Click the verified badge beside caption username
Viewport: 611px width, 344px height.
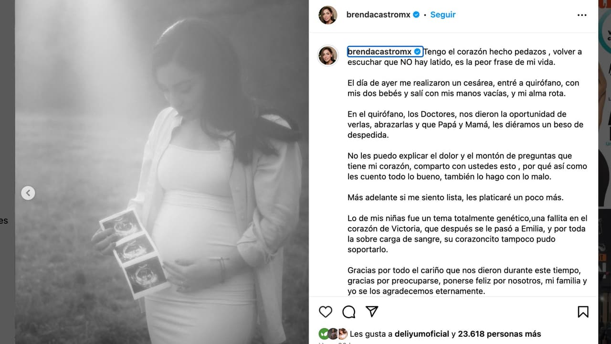[418, 52]
